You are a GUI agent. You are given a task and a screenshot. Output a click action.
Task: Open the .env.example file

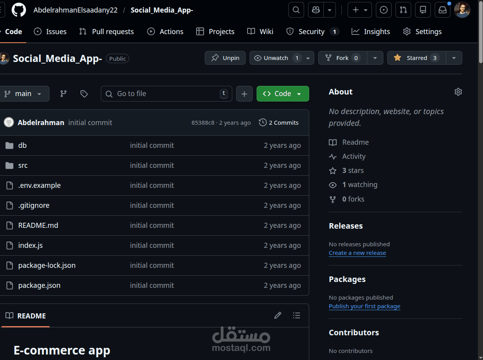39,185
